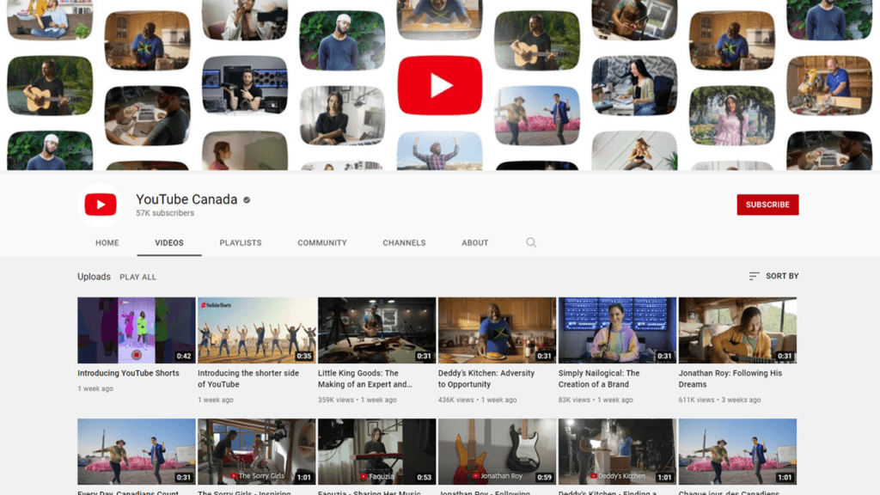Open the Deddy's Kitchen: Adversity to Opportunity video
This screenshot has width=880, height=495.
[x=497, y=329]
